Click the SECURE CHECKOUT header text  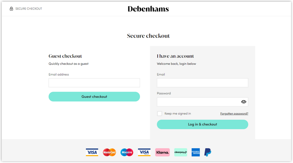tap(29, 9)
